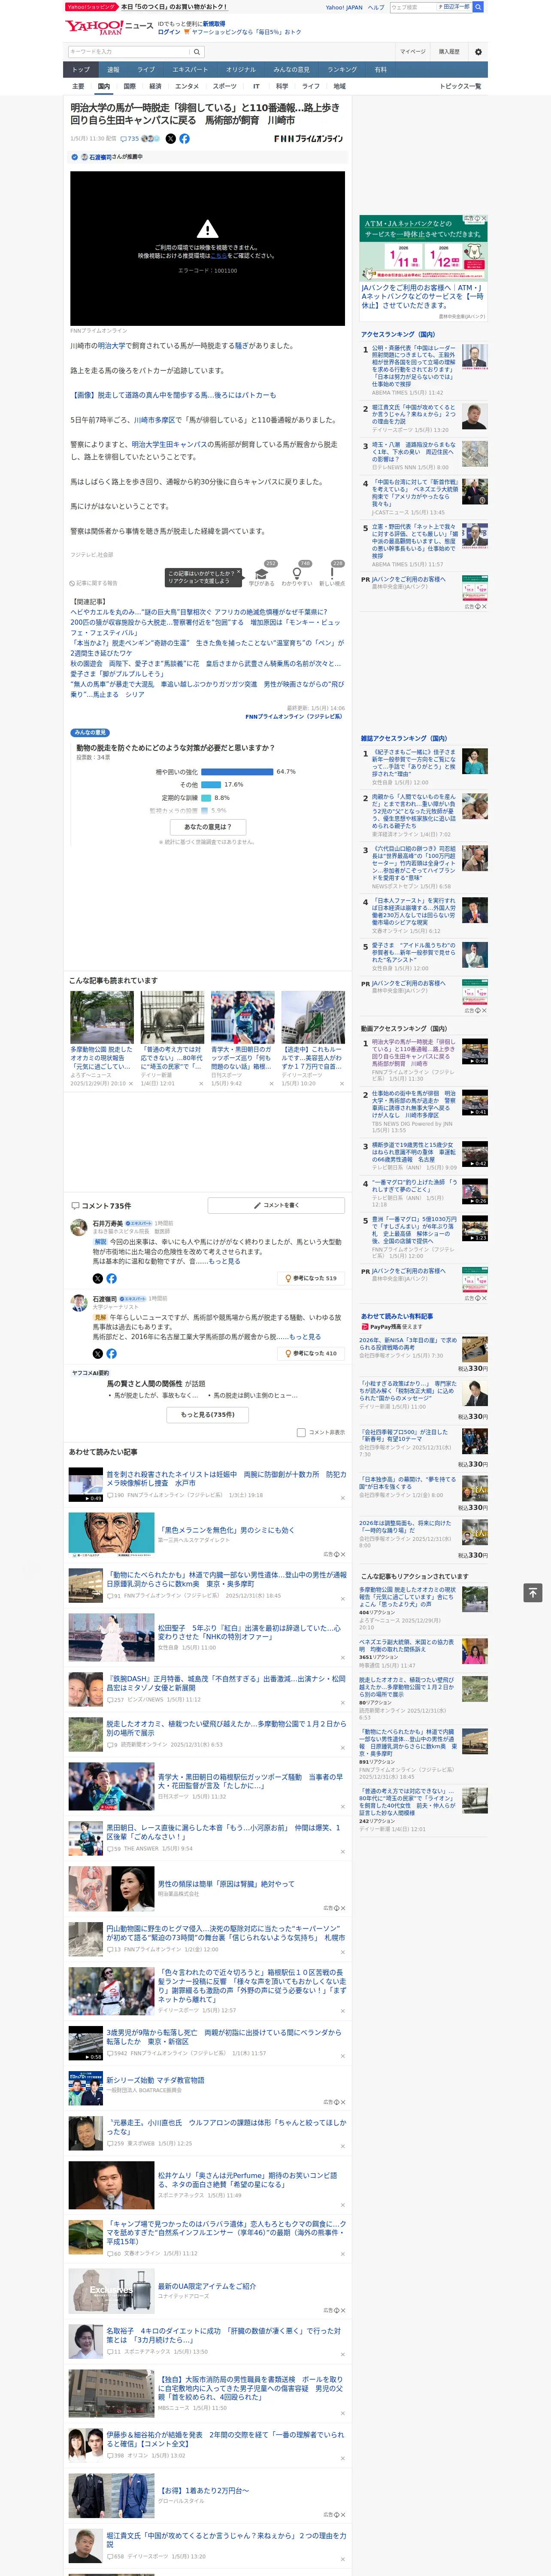This screenshot has height=2576, width=551.
Task: Click the 記事に関する報告 link
Action: (x=94, y=583)
